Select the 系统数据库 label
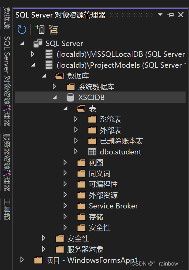Screen dimensions: 189x270 pos(96,87)
